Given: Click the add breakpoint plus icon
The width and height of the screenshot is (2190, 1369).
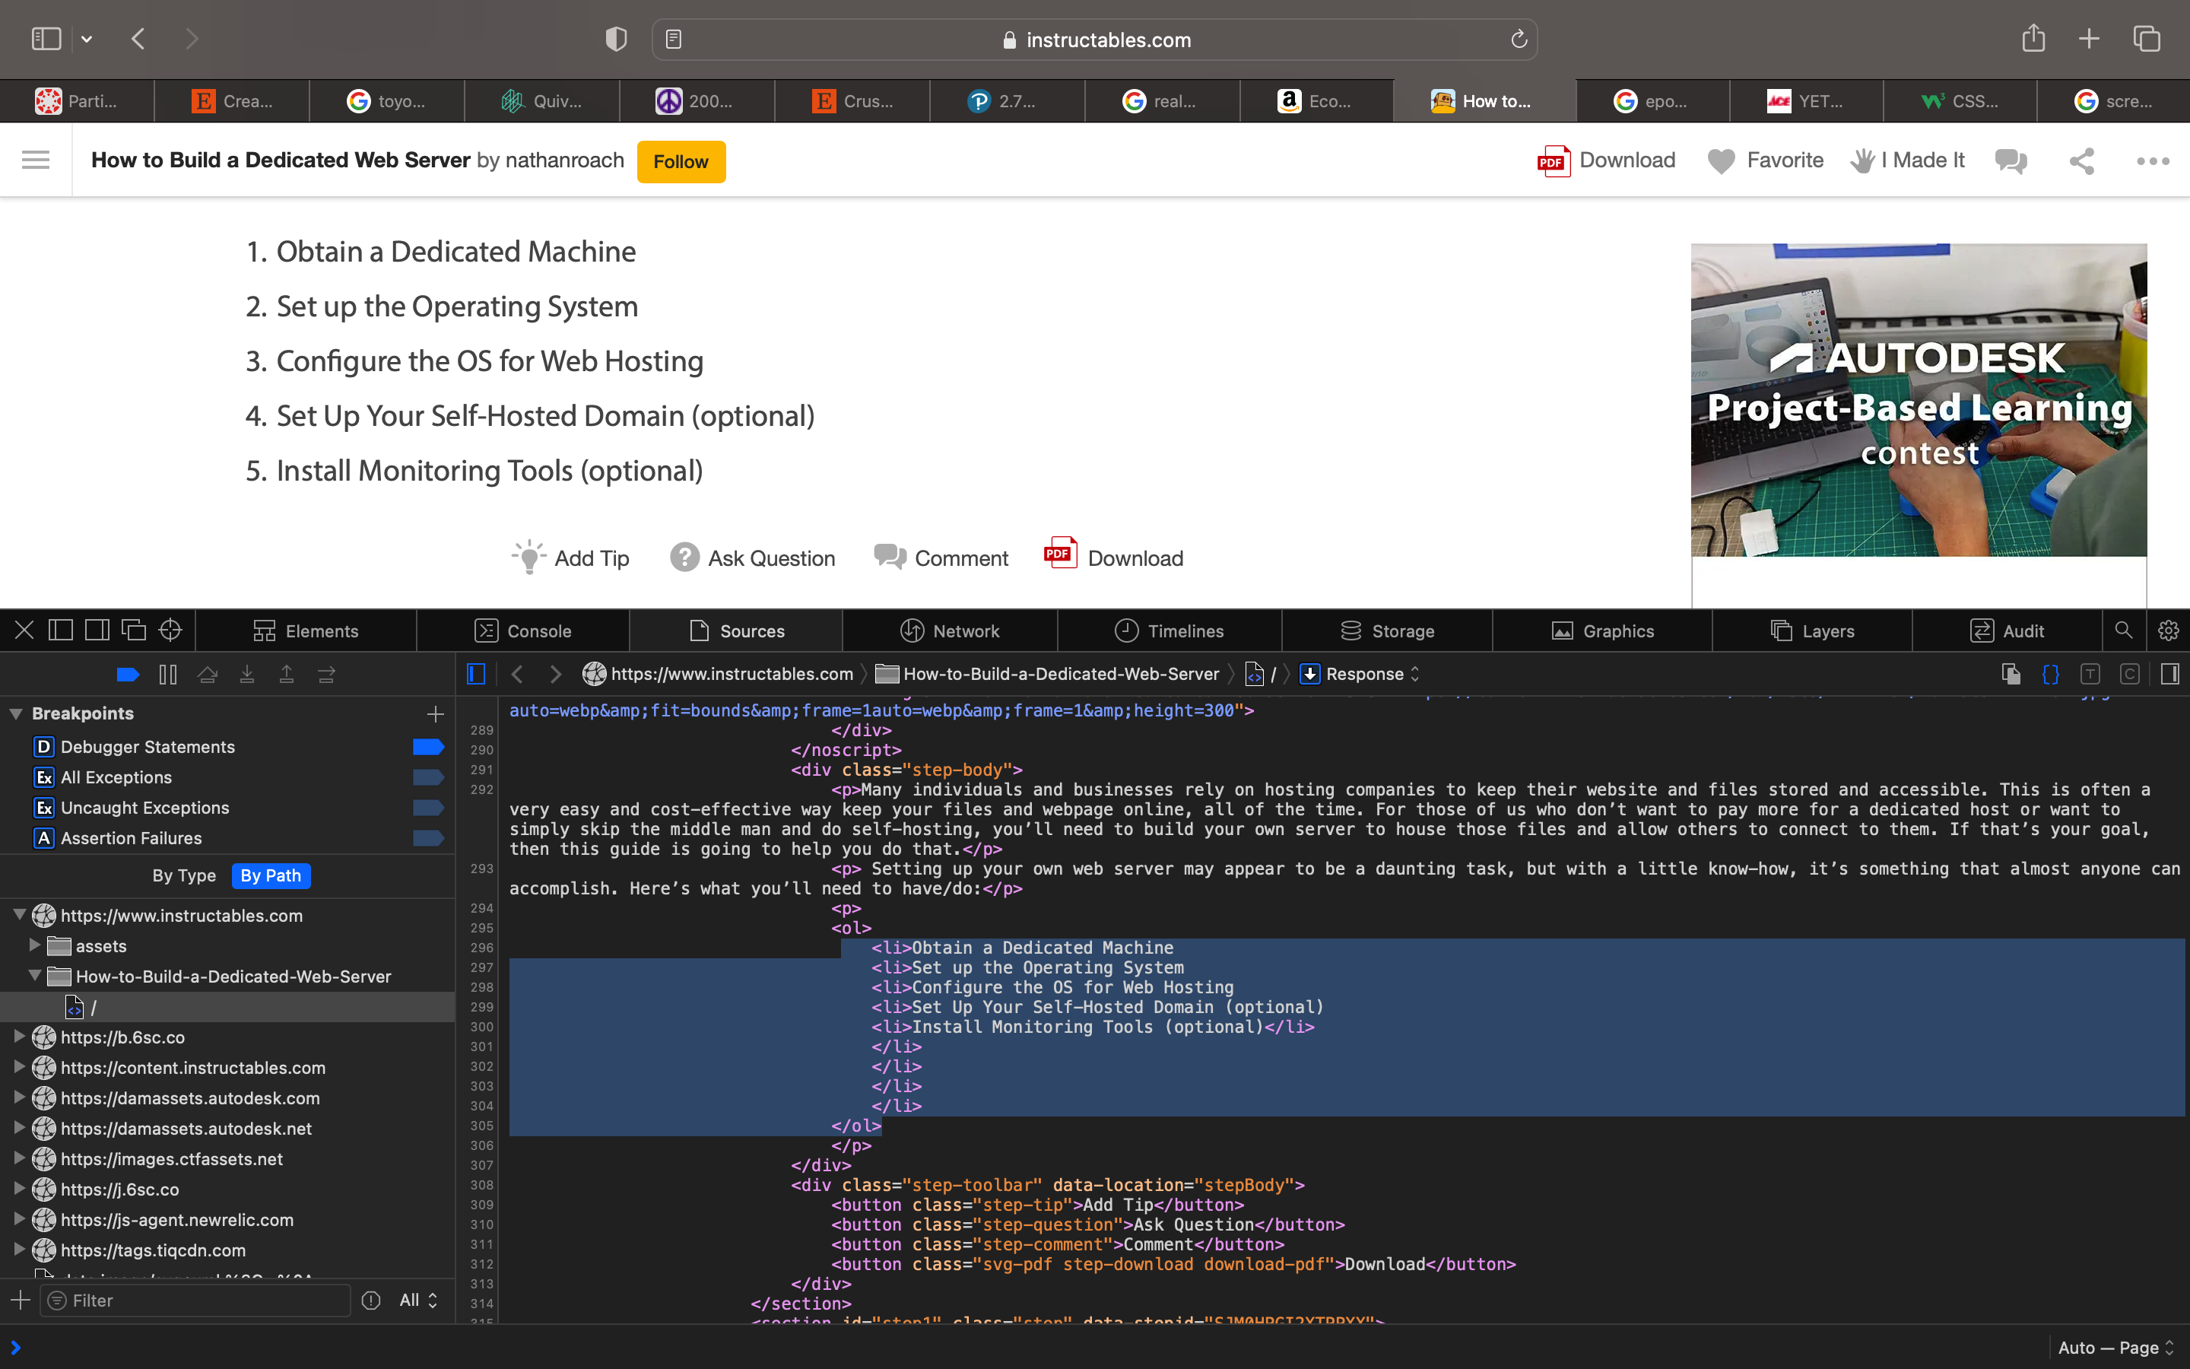Looking at the screenshot, I should [x=435, y=714].
